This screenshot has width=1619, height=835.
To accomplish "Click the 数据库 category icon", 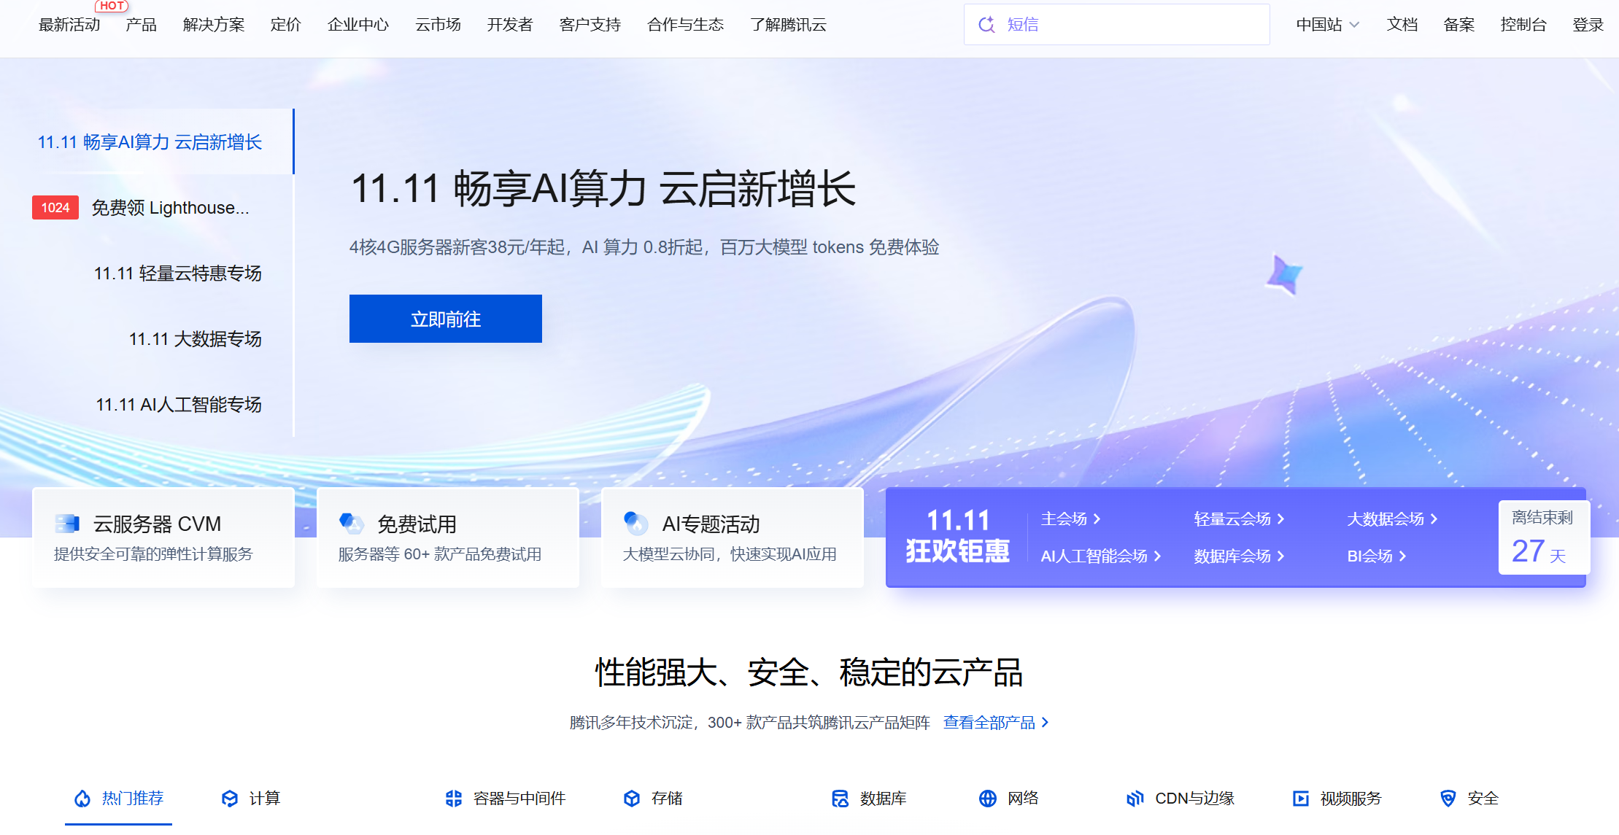I will pyautogui.click(x=841, y=799).
